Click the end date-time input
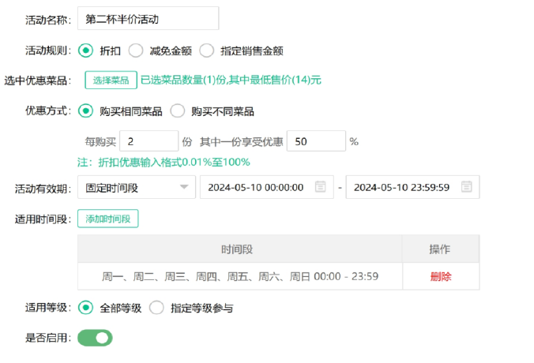The height and width of the screenshot is (363, 534). (403, 187)
